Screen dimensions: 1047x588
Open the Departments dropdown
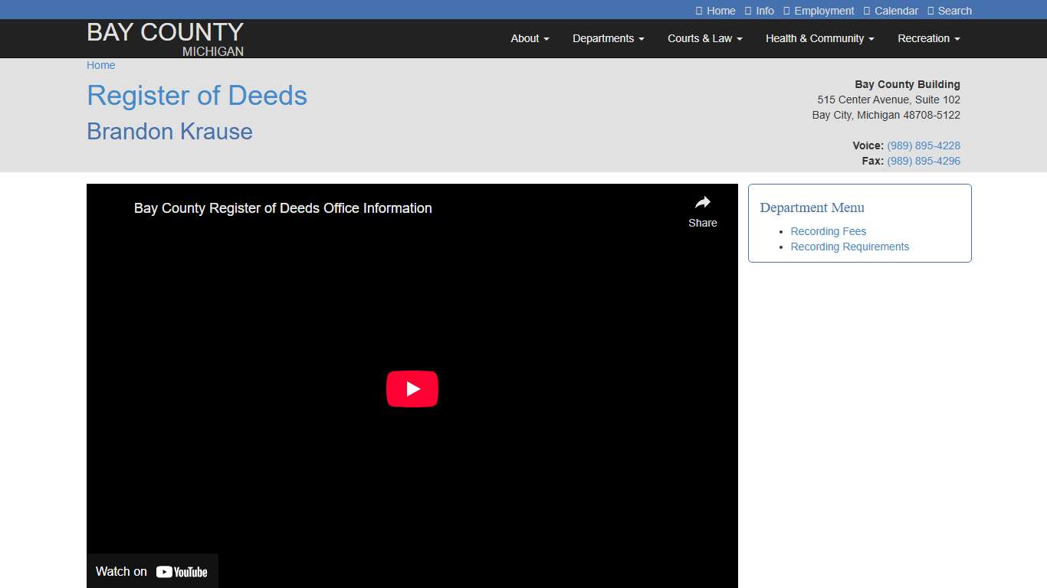pos(608,38)
